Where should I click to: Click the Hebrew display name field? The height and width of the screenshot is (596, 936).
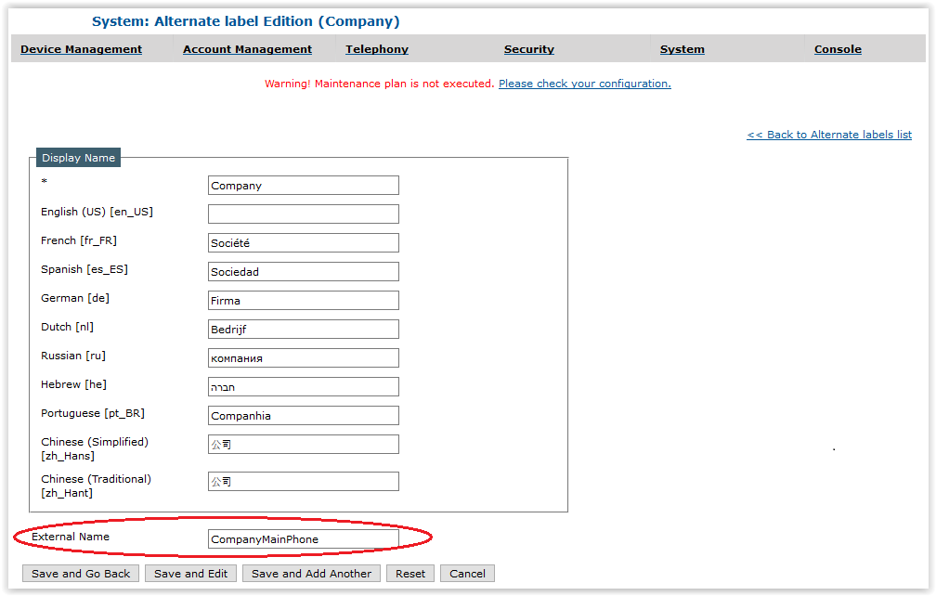coord(304,386)
